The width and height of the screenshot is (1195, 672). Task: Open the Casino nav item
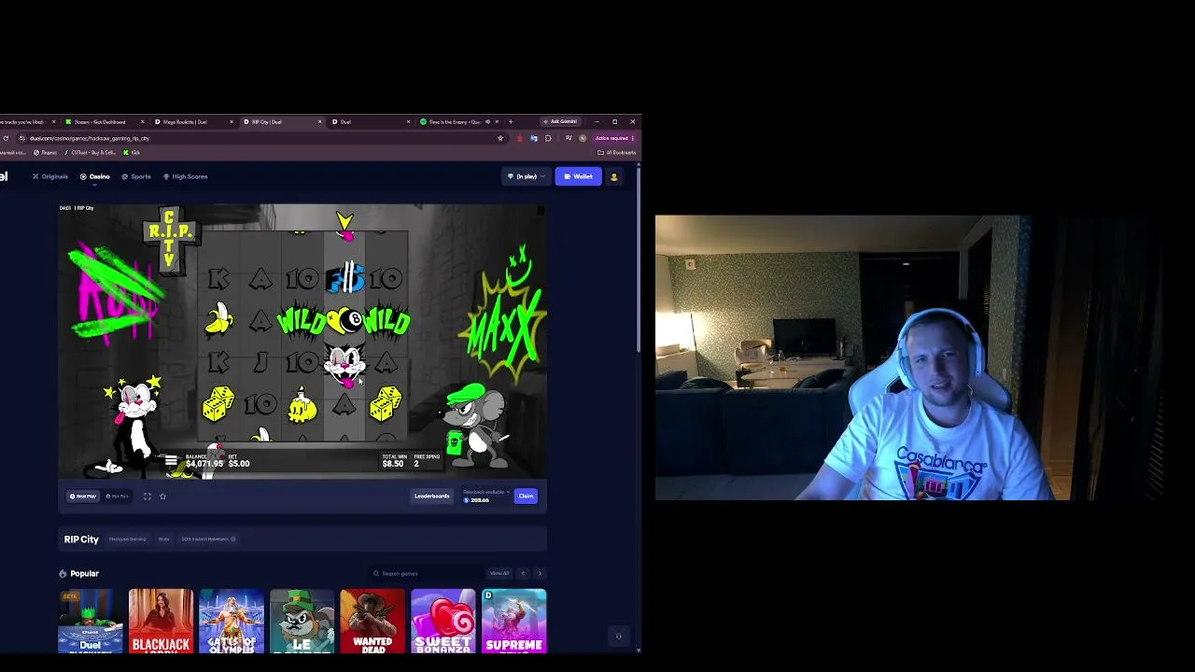[x=95, y=176]
